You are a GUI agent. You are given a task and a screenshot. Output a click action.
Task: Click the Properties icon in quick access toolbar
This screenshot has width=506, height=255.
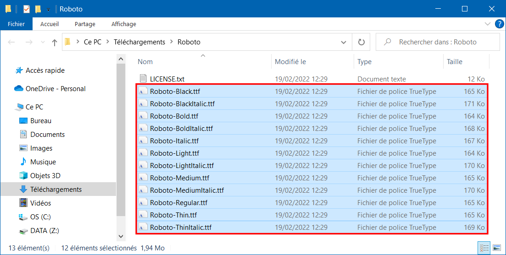click(27, 9)
